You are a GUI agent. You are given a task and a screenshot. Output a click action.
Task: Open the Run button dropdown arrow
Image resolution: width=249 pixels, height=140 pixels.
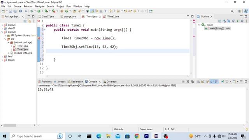tap(42, 11)
